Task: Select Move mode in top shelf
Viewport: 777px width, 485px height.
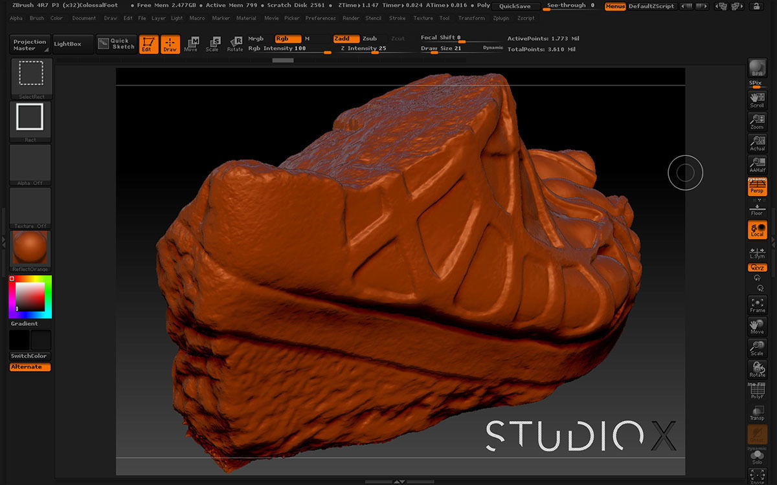Action: click(x=192, y=44)
